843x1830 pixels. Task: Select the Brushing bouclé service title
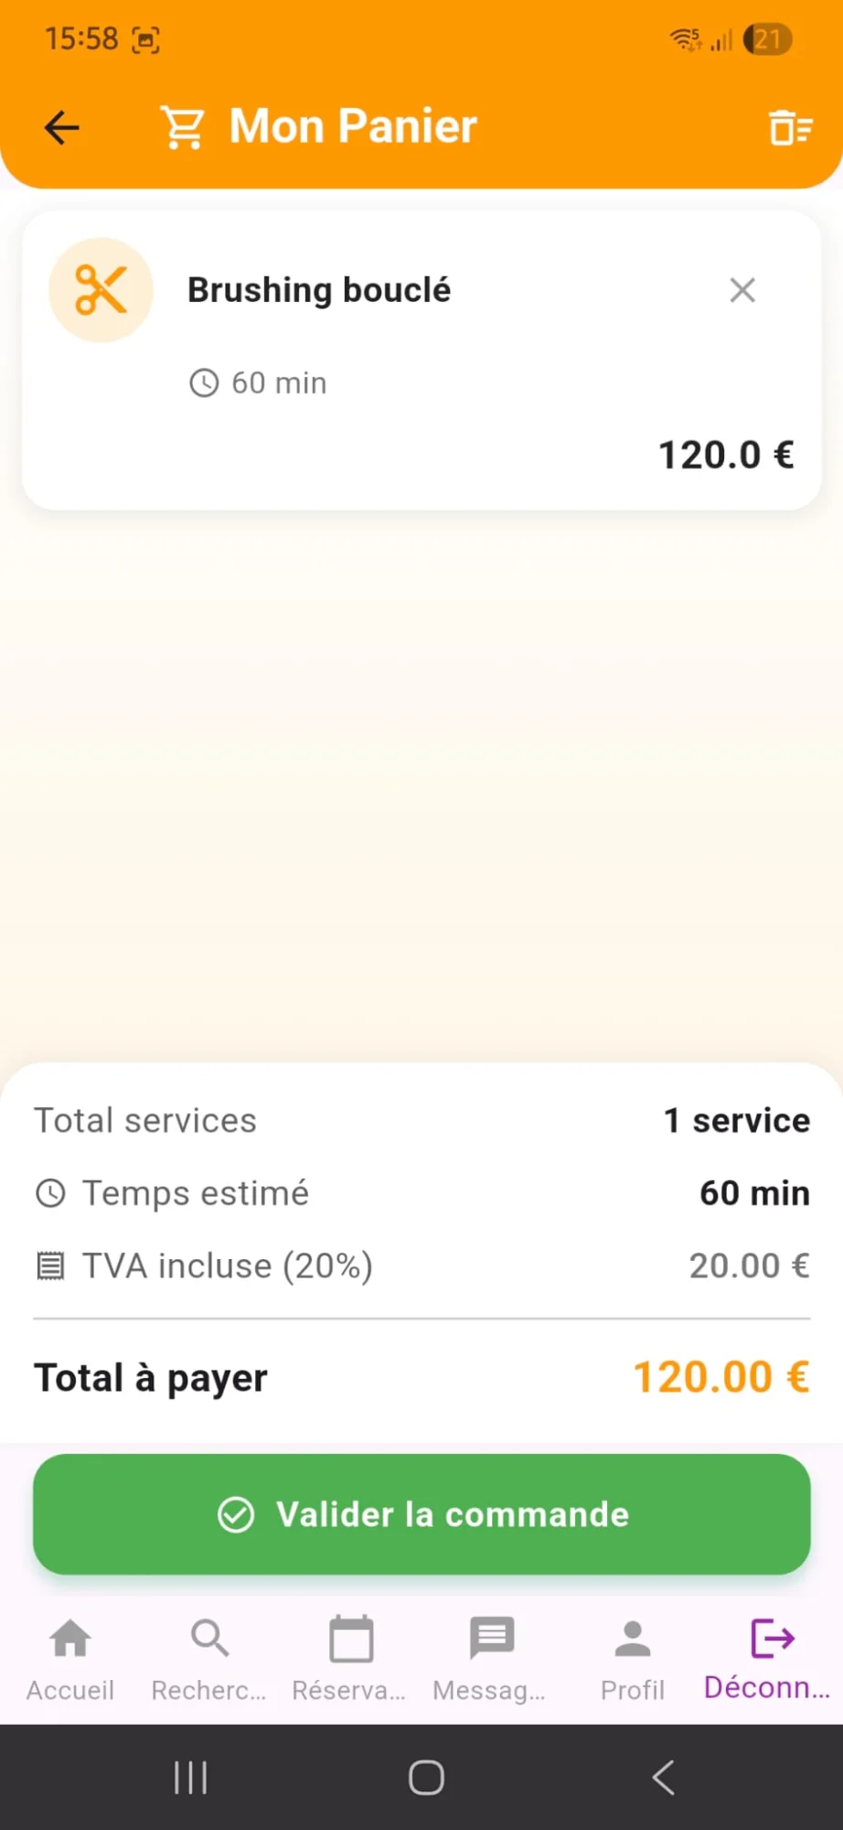pyautogui.click(x=319, y=290)
